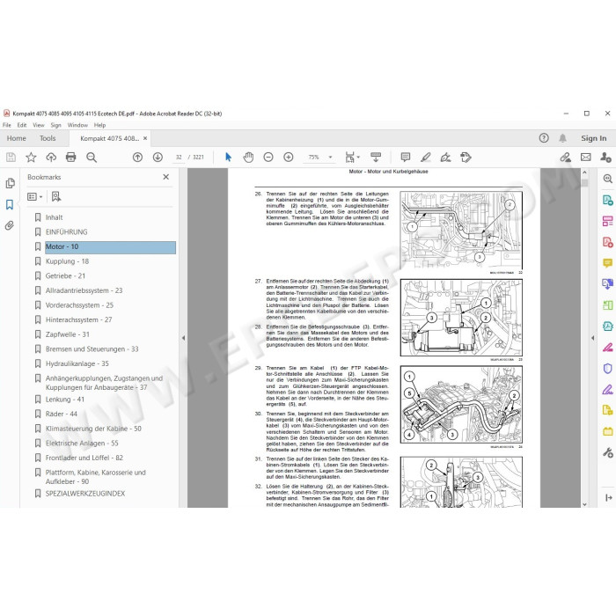Open the File menu
616x616 pixels.
click(7, 125)
